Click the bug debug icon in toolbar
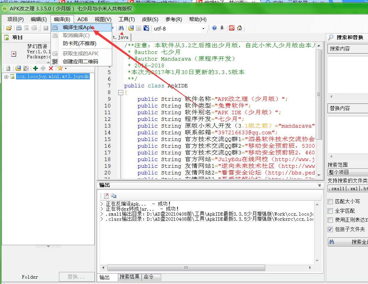 coord(222,28)
